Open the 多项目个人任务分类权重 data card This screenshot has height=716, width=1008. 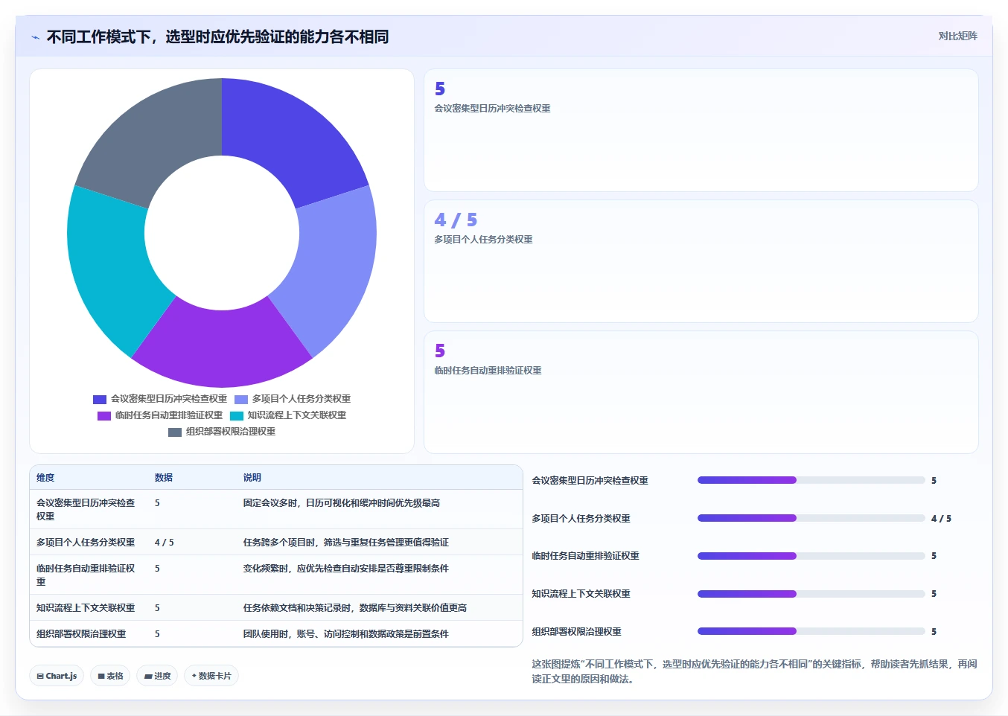click(x=701, y=261)
